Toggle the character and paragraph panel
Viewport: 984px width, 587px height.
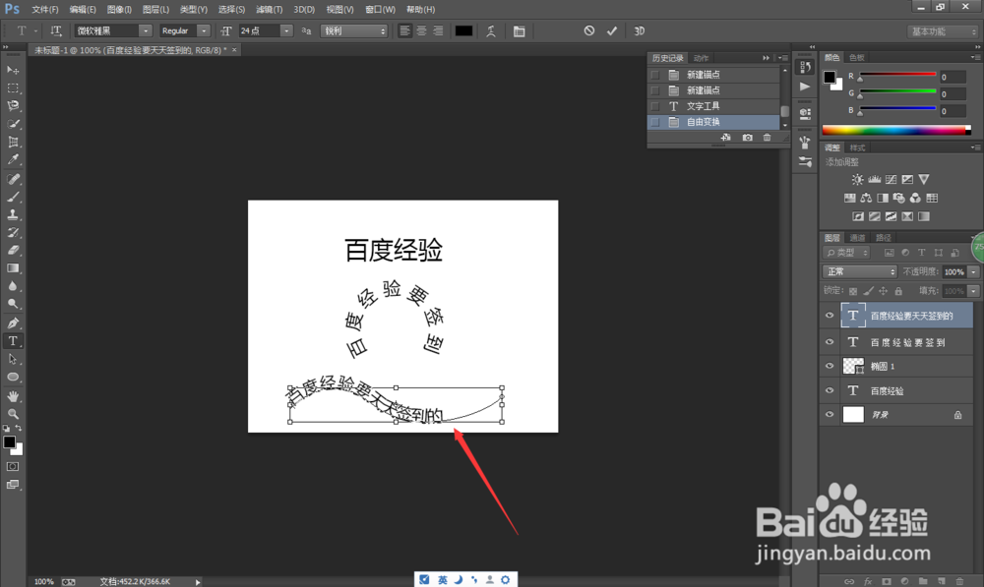(519, 30)
